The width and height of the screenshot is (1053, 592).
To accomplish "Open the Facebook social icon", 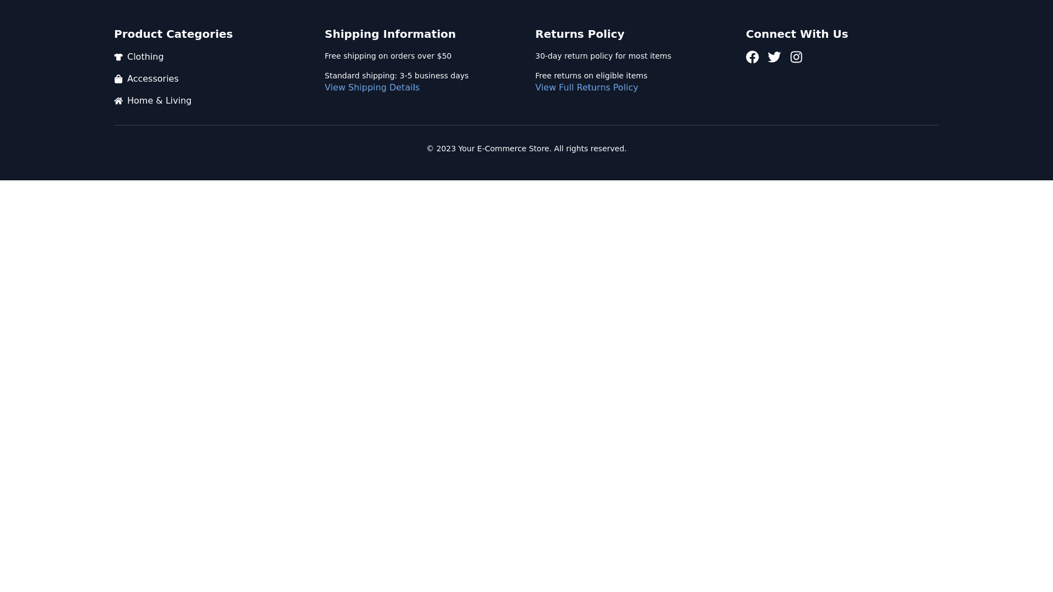I will coord(752,57).
